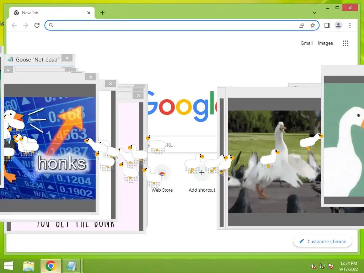The image size is (364, 273).
Task: Open the Windows Start menu
Action: [x=9, y=266]
